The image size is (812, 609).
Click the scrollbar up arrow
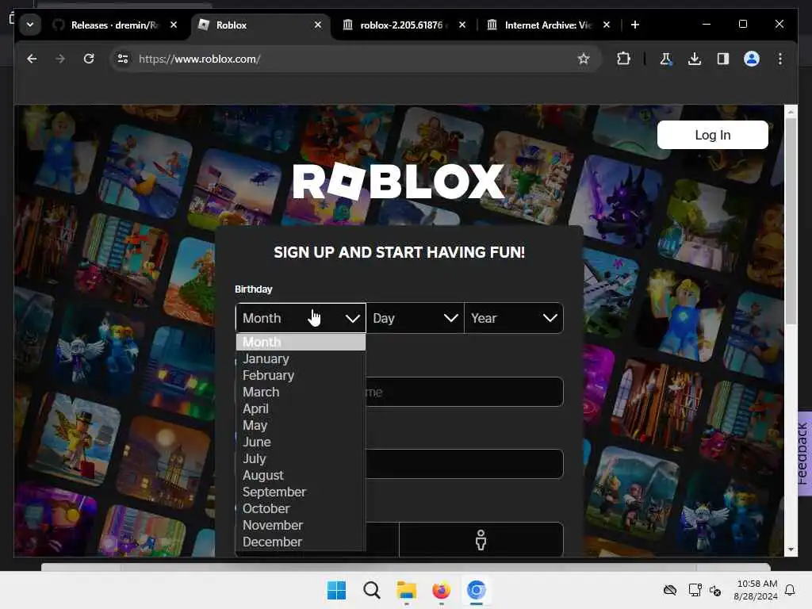click(791, 112)
